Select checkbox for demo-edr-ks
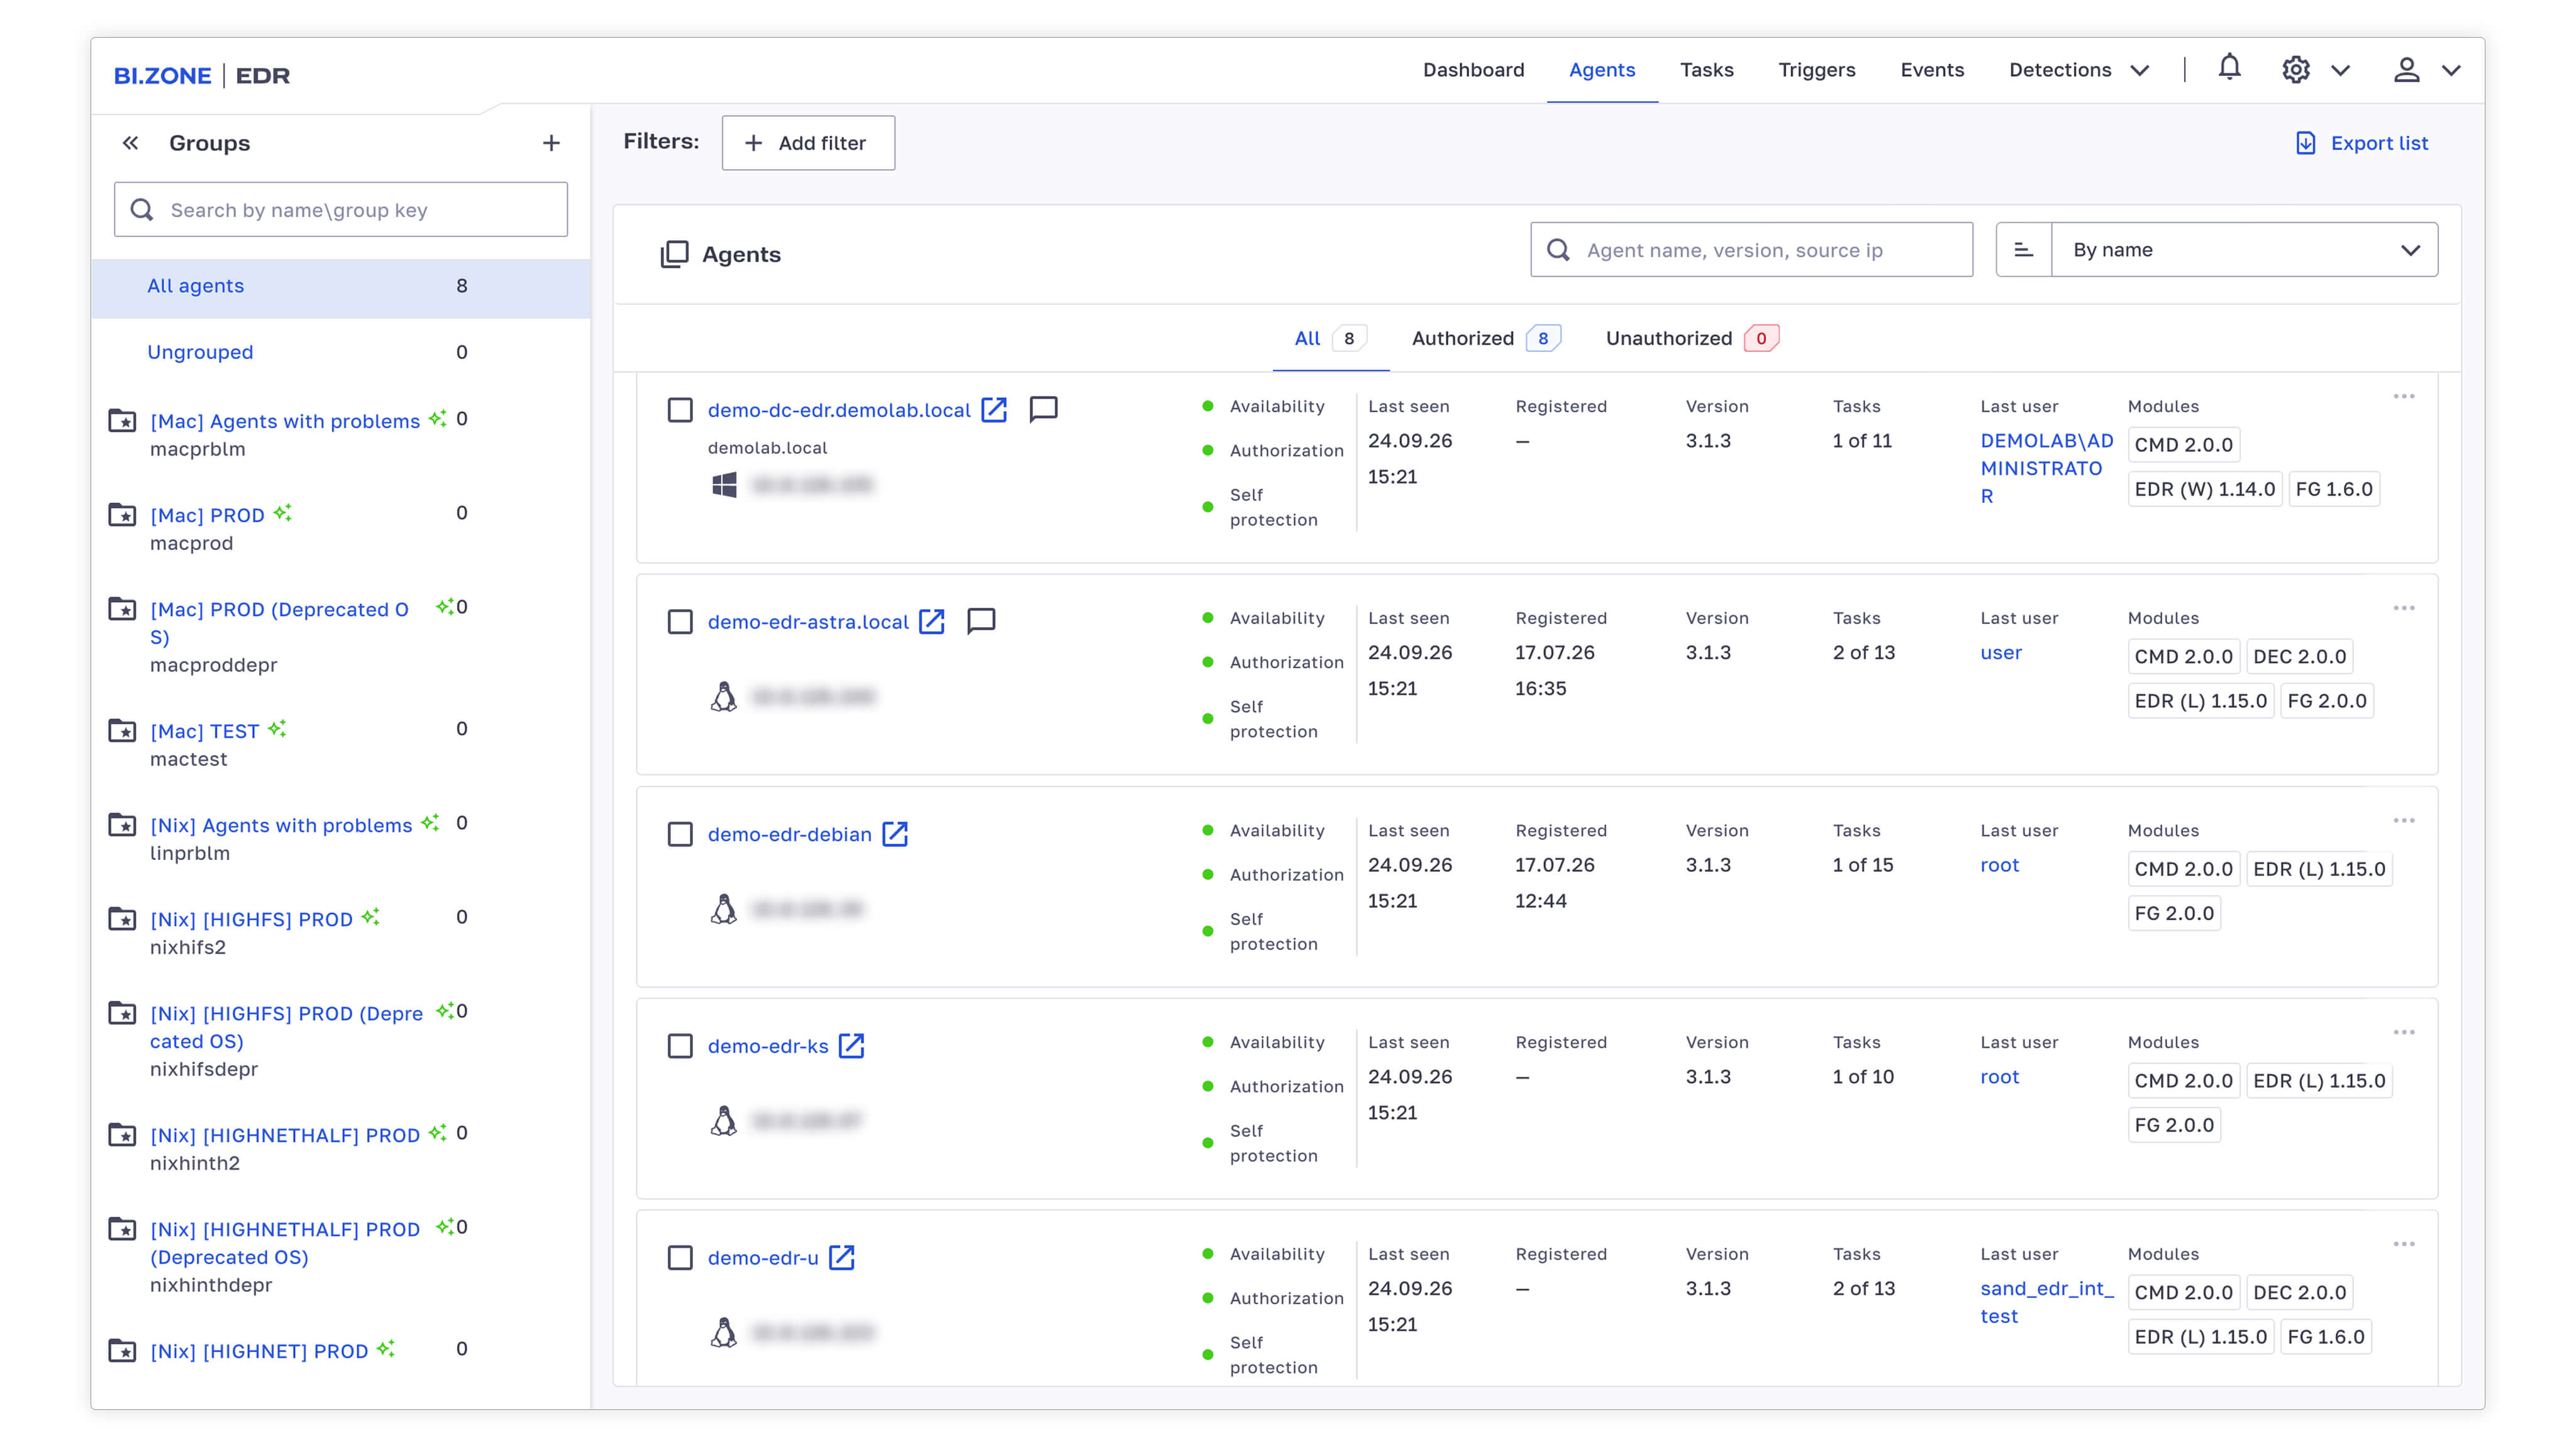The width and height of the screenshot is (2576, 1447). [680, 1045]
